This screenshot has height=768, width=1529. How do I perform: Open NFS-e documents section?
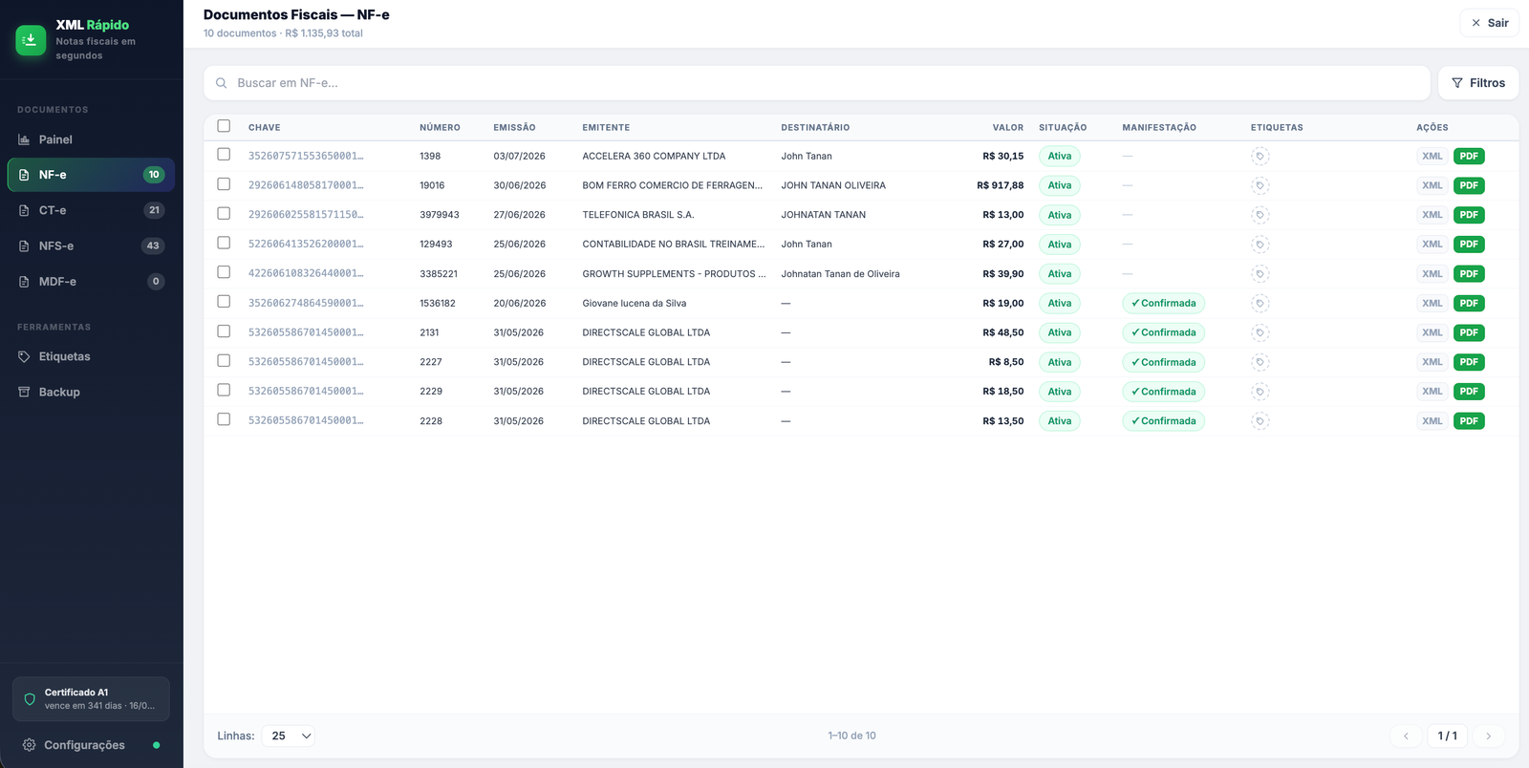click(x=92, y=245)
